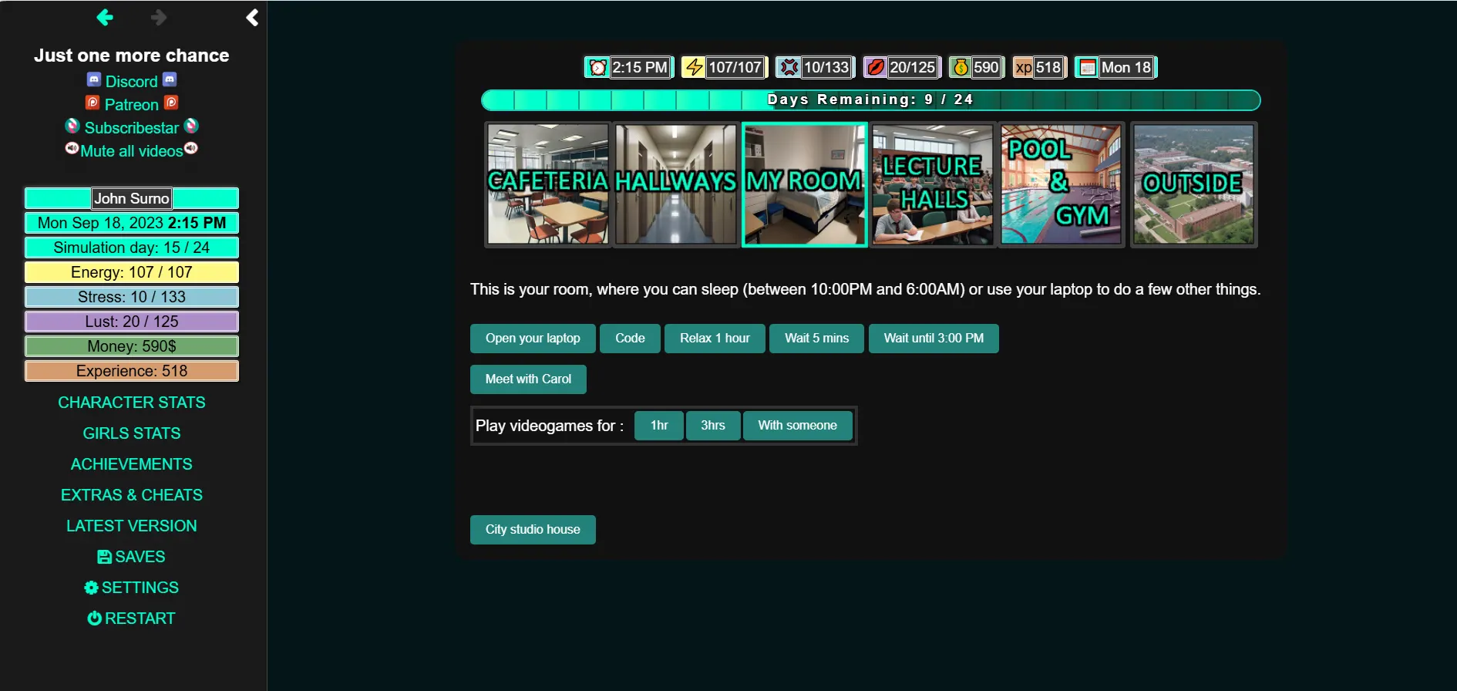1457x691 pixels.
Task: Click the mute speaker icon right of the label
Action: (x=191, y=148)
